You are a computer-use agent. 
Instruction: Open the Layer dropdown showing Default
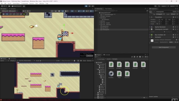(x=175, y=14)
